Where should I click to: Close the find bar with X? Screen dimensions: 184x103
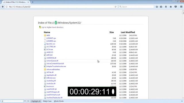182,101
